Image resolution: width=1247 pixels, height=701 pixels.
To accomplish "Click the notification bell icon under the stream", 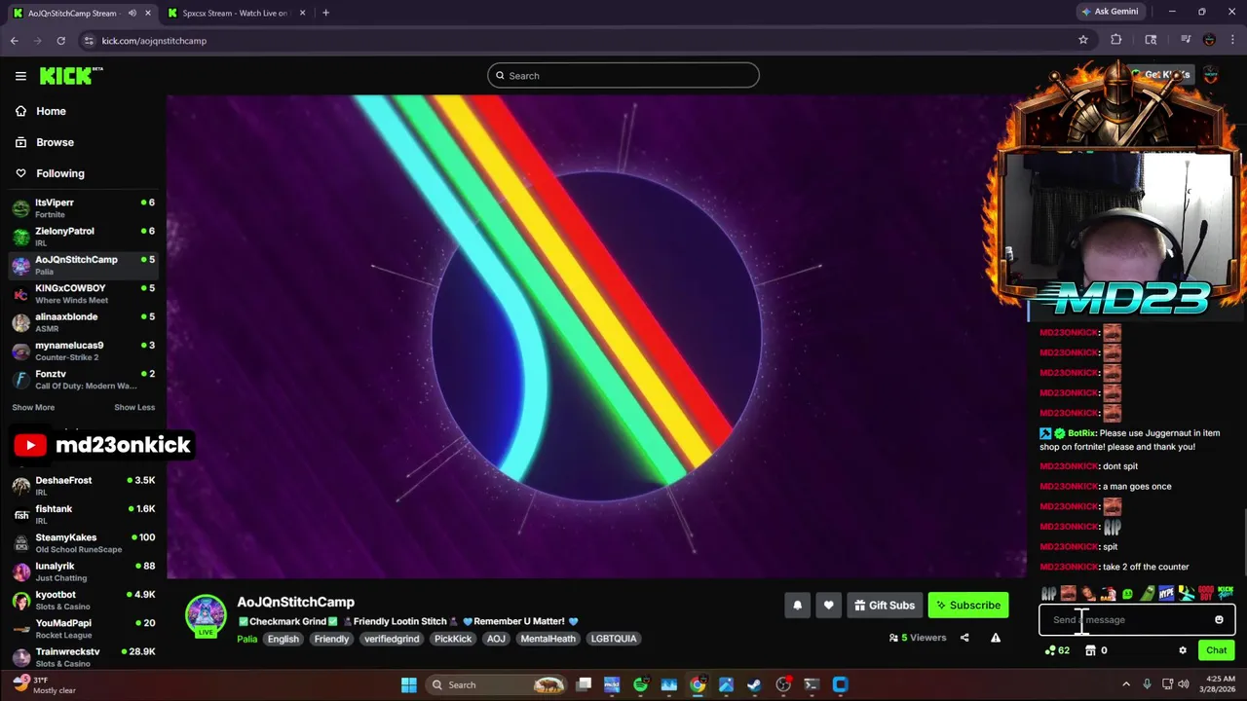I will 797,606.
